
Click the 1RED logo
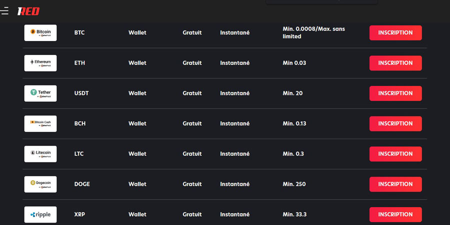[x=28, y=11]
